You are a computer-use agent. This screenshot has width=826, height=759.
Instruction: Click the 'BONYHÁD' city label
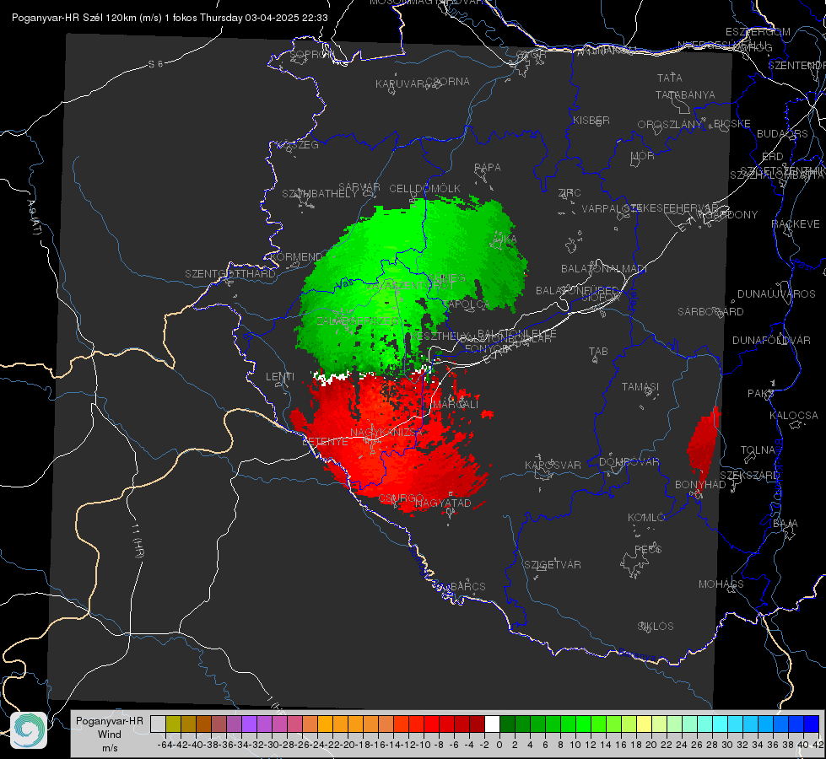click(700, 485)
